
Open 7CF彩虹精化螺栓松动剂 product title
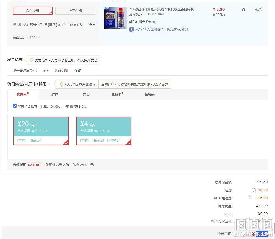[161, 11]
